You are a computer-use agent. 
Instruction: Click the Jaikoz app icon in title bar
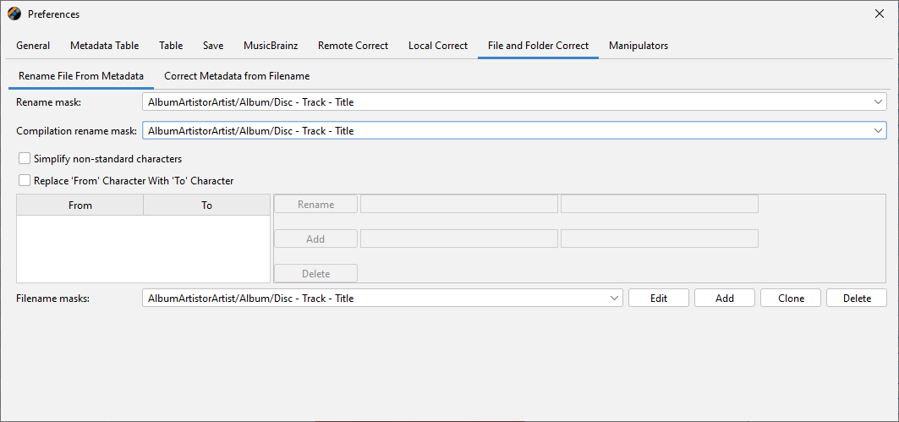(14, 14)
